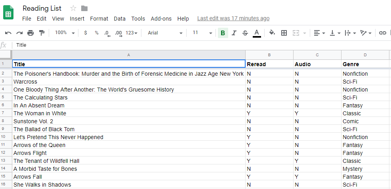Click the Reading List document title

(42, 8)
